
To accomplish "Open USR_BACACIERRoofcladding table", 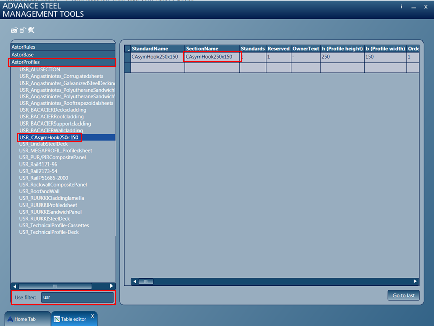I will (x=51, y=117).
